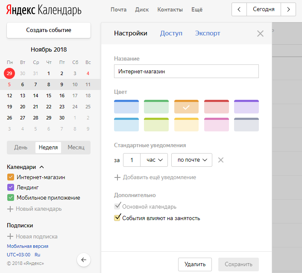Choose the light blue calendar color
Image resolution: width=302 pixels, height=273 pixels.
pyautogui.click(x=126, y=125)
